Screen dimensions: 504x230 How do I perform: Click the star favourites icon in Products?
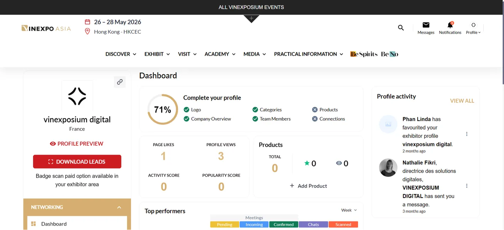pyautogui.click(x=307, y=163)
